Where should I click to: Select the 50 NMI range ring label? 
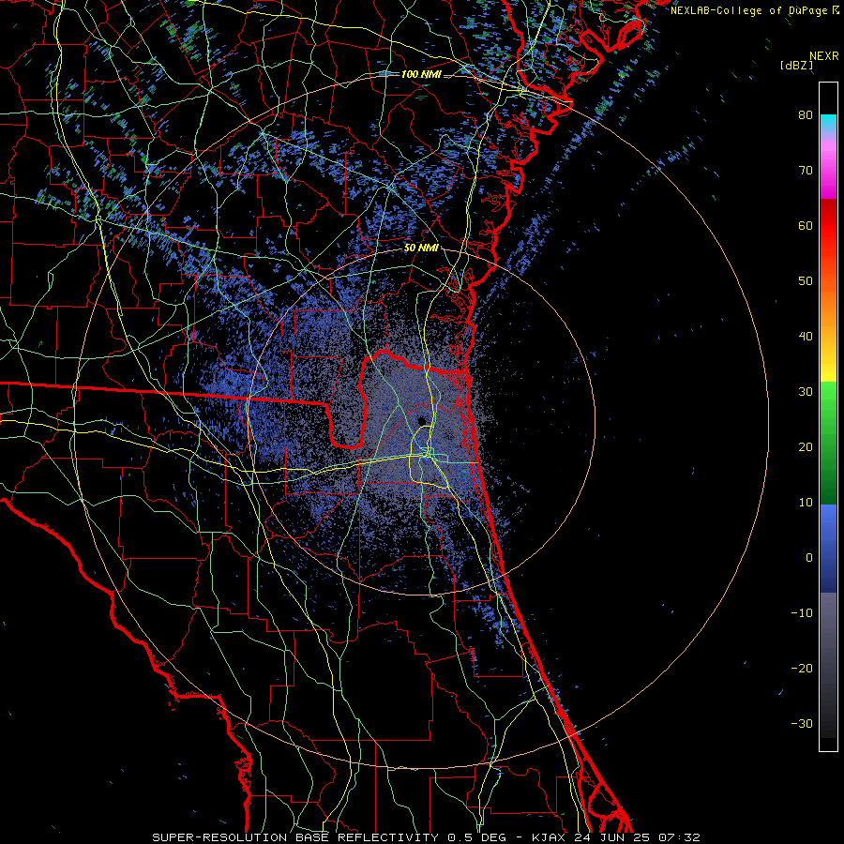[x=421, y=249]
